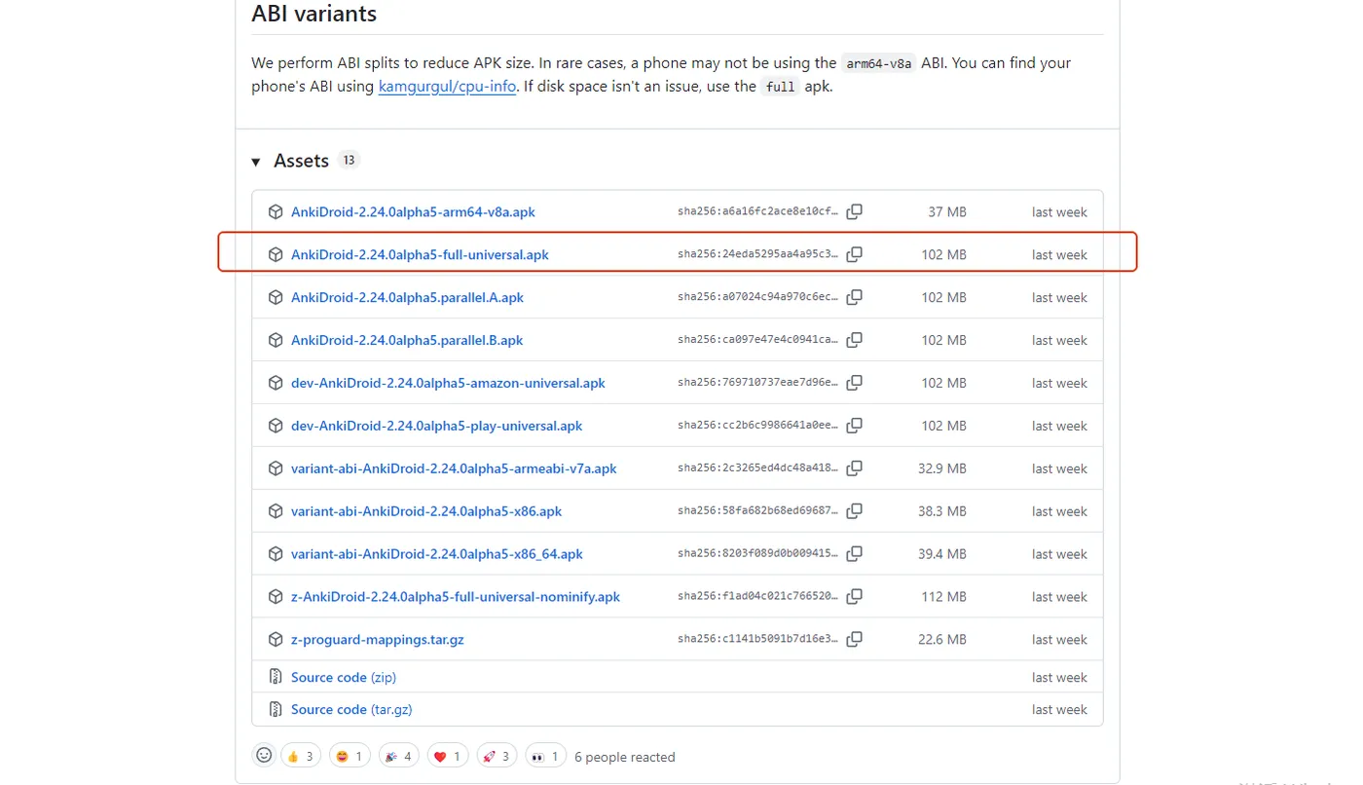The image size is (1363, 785).
Task: Copy sha256 for amazon-universal.apk
Action: point(855,384)
